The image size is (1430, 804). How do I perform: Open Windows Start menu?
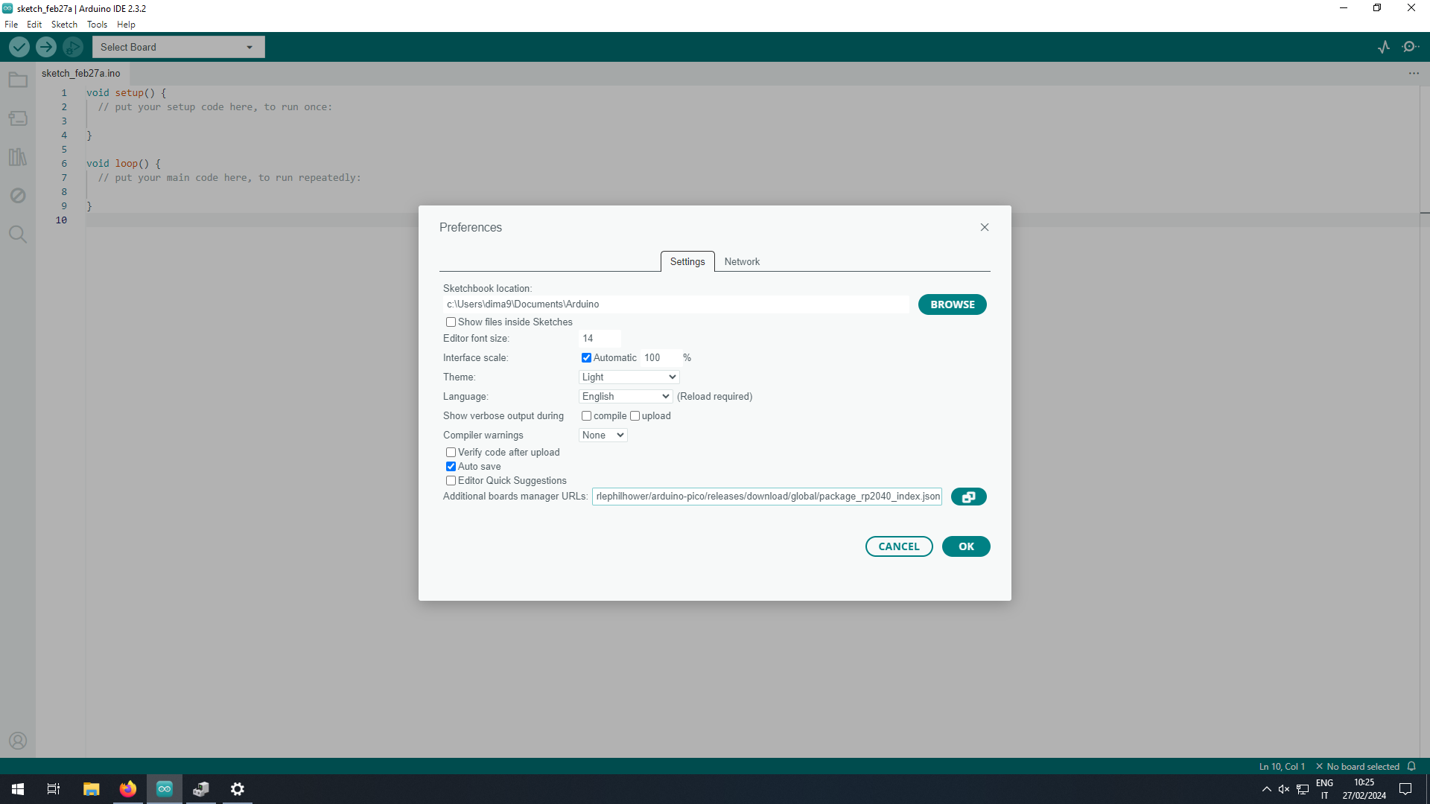coord(18,789)
